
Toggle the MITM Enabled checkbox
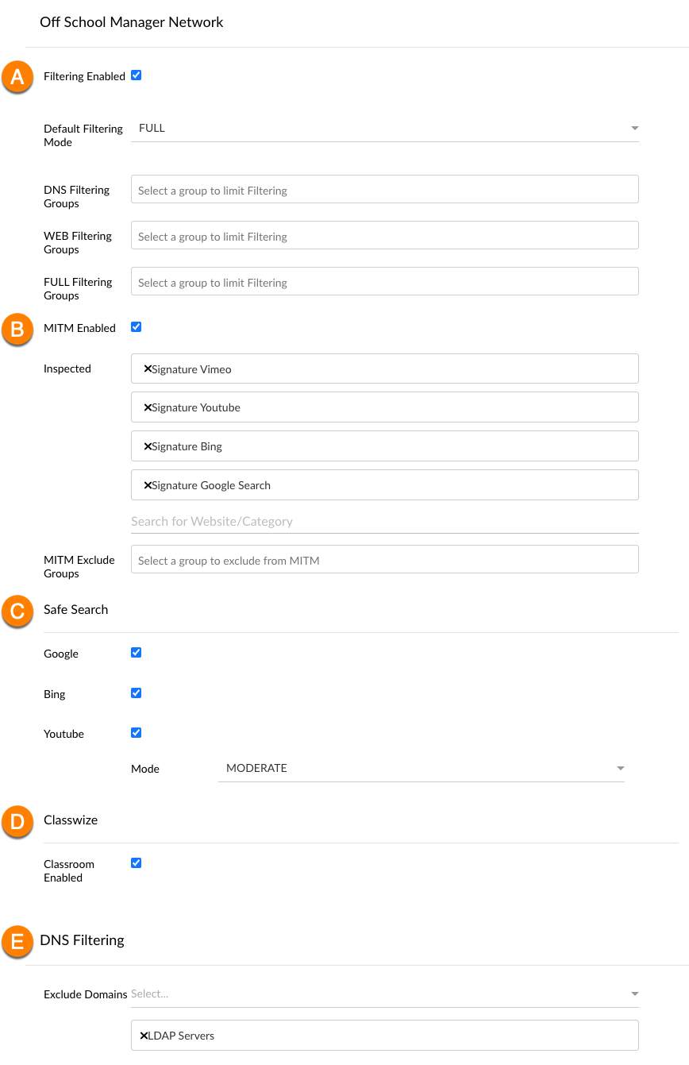tap(136, 326)
